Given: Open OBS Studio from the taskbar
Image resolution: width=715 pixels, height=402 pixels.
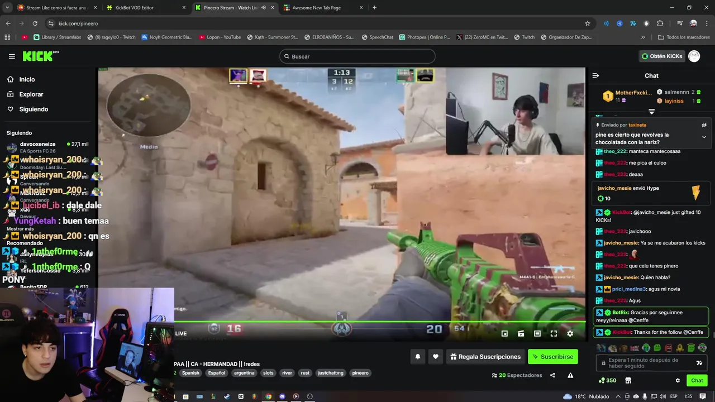Looking at the screenshot, I should [x=309, y=396].
